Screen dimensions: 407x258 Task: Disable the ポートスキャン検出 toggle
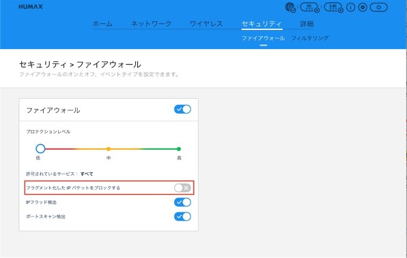coord(182,216)
